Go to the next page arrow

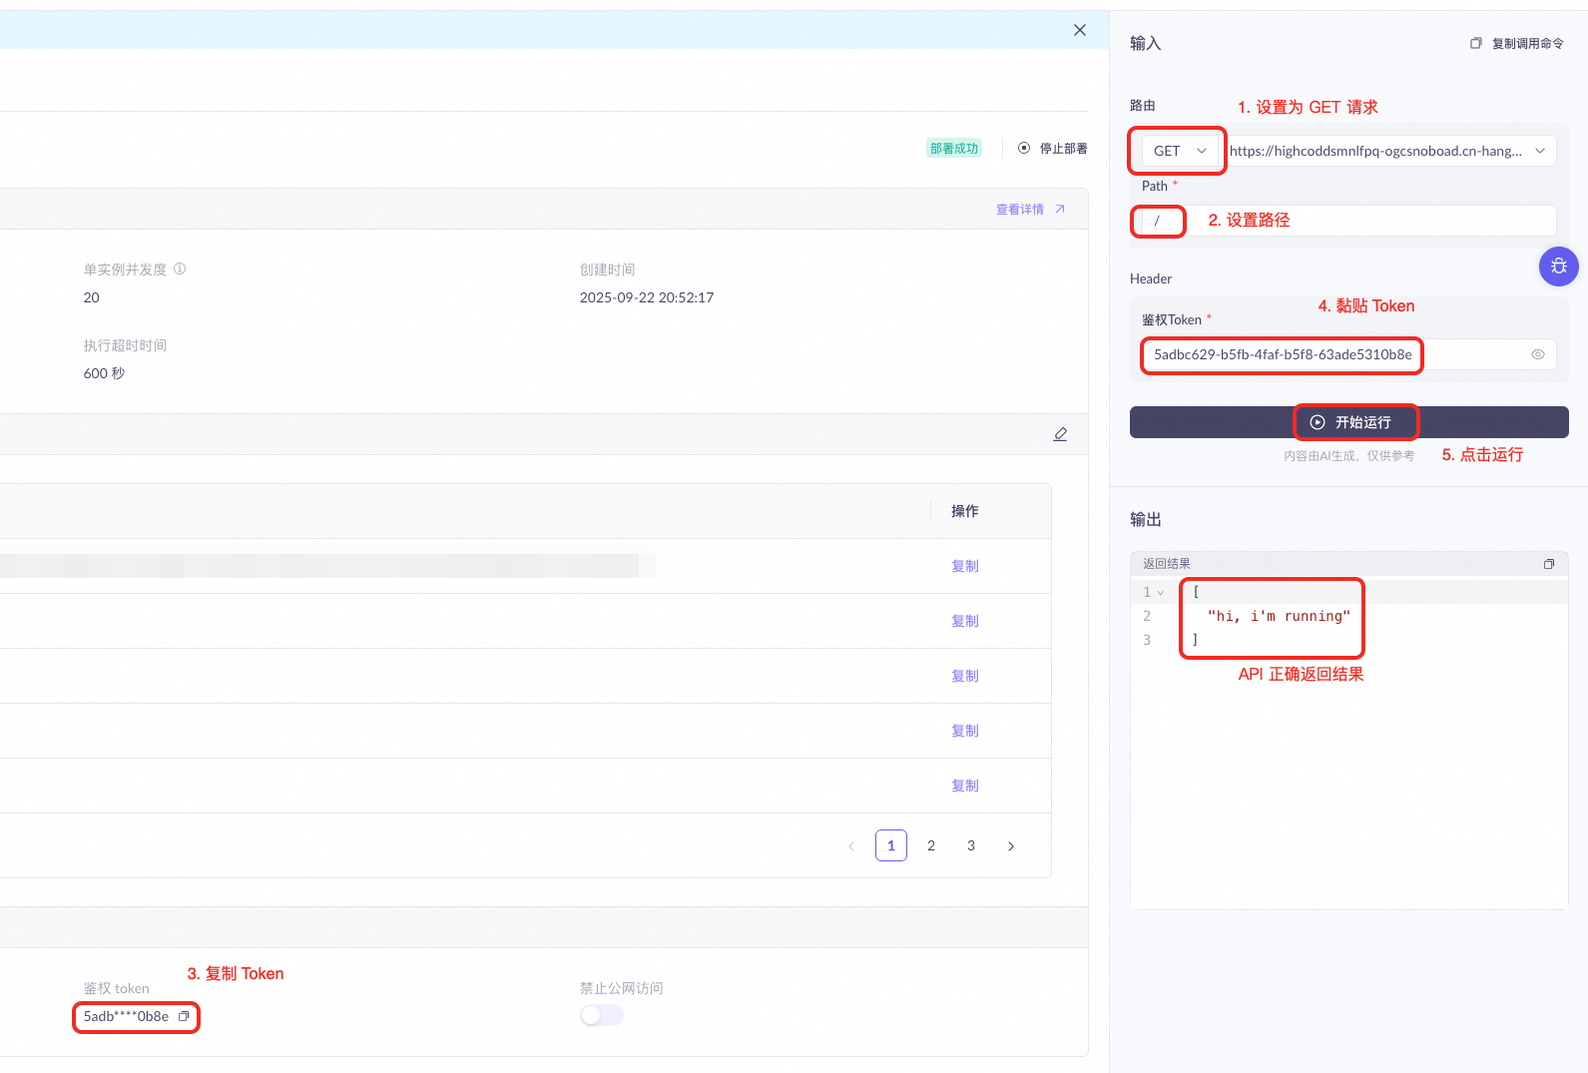(1011, 846)
